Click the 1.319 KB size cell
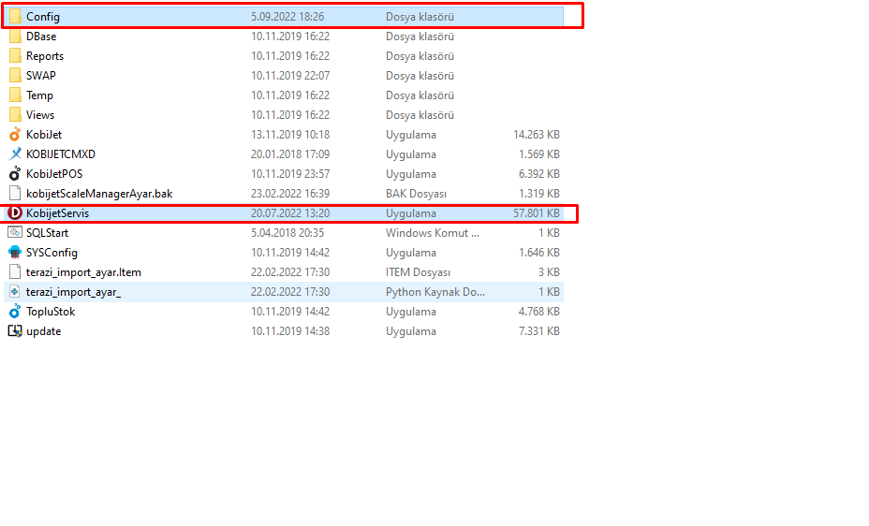The width and height of the screenshot is (869, 526). (539, 194)
